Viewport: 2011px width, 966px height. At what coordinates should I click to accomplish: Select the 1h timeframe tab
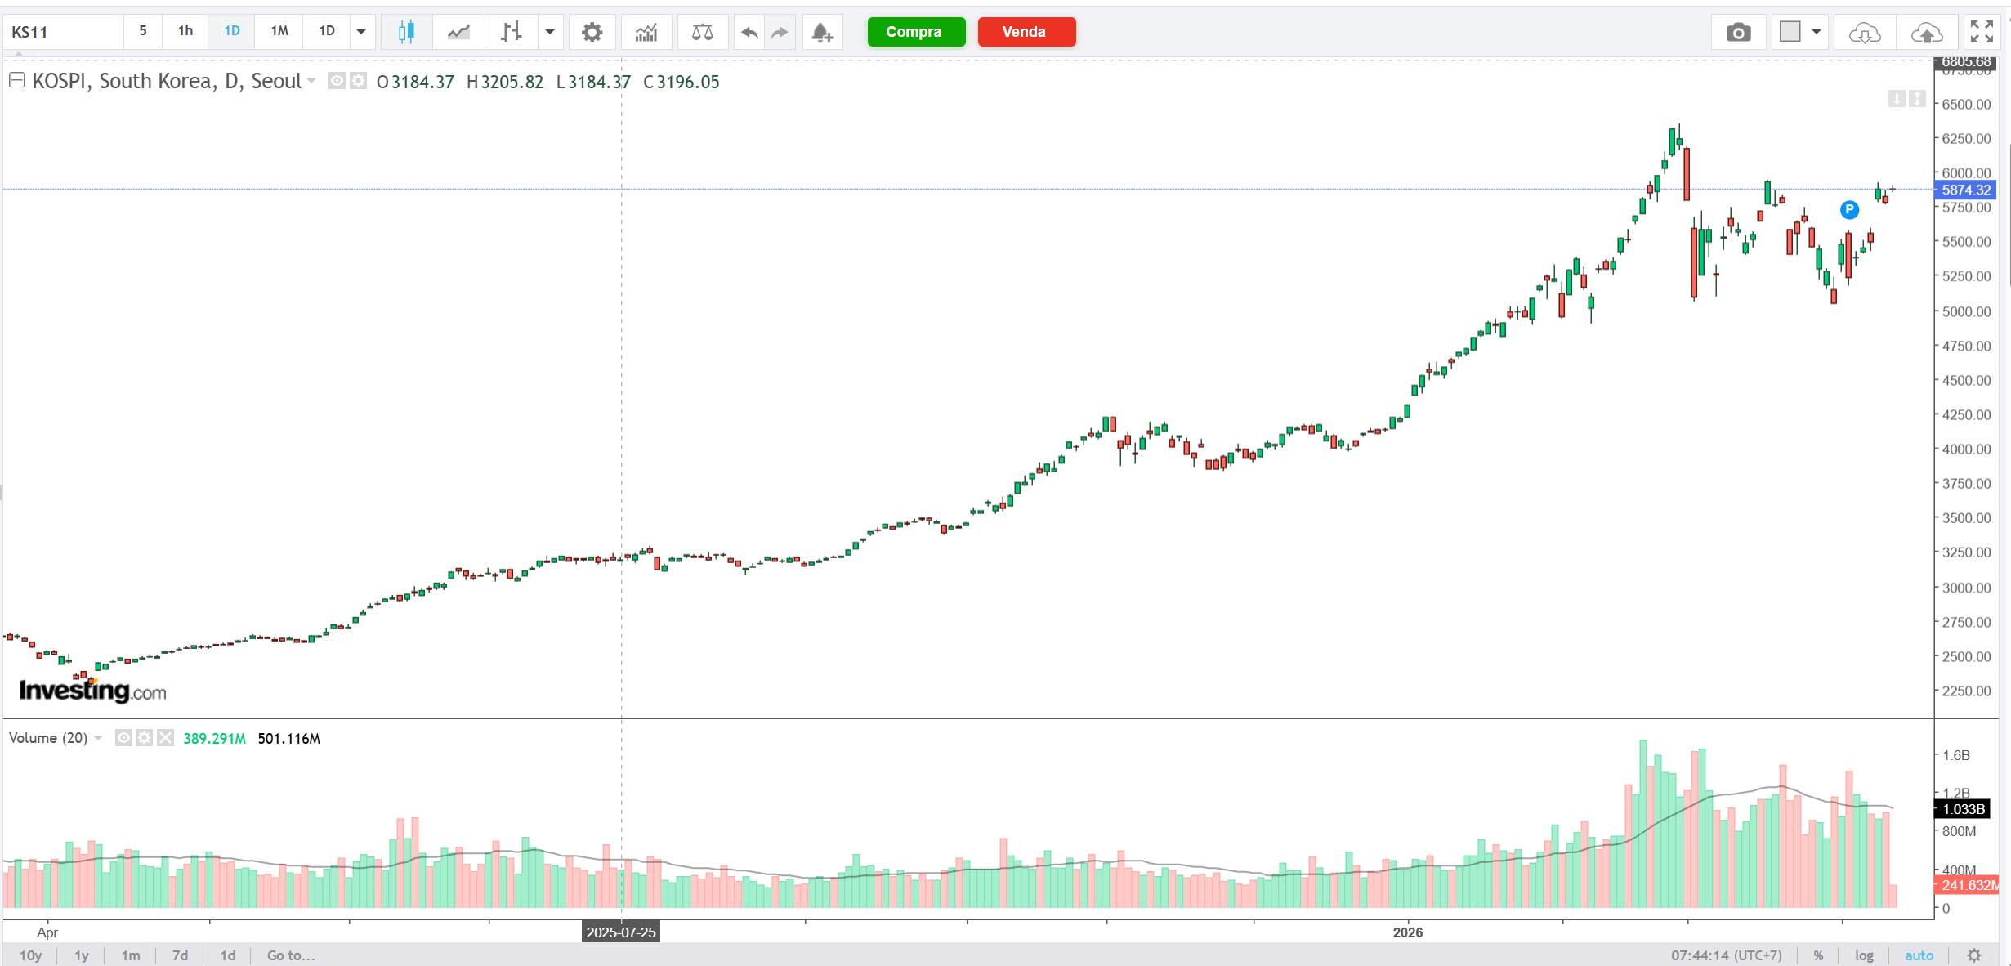click(x=185, y=31)
